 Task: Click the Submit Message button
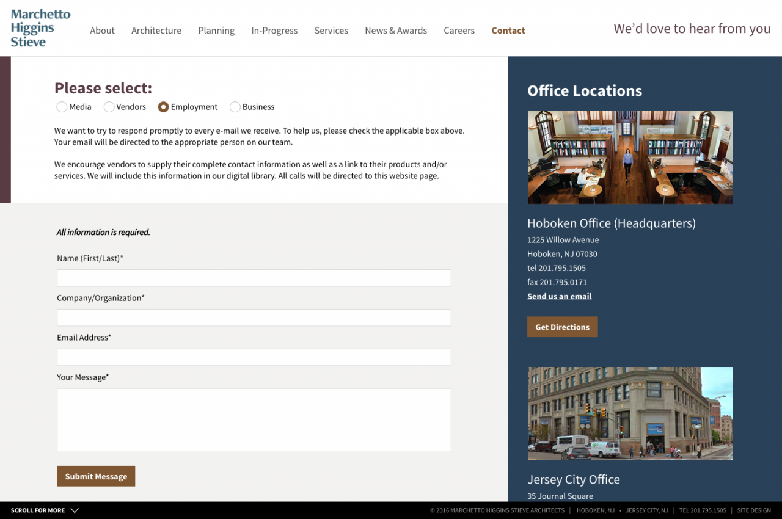click(96, 476)
